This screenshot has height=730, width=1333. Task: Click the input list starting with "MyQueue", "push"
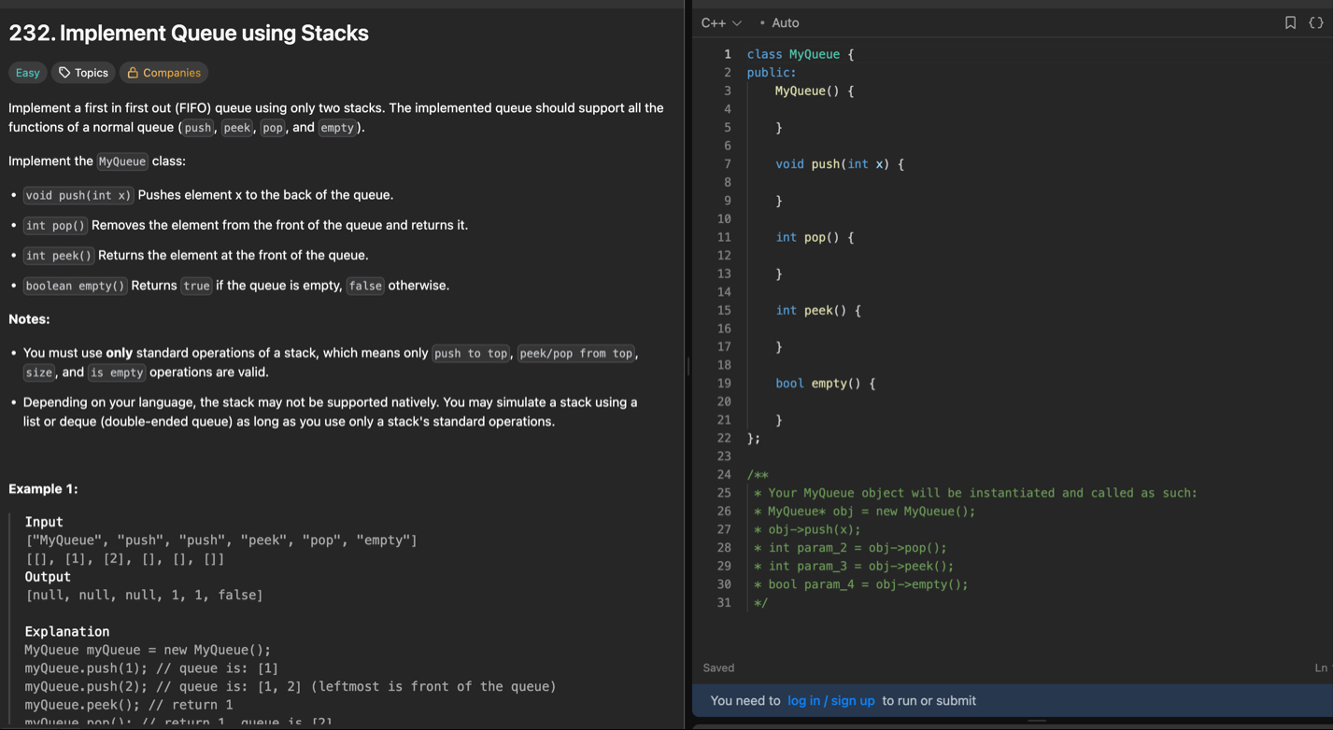221,540
